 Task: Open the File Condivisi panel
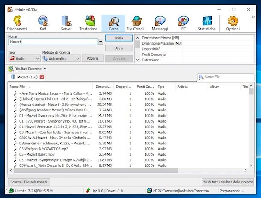[x=136, y=23]
